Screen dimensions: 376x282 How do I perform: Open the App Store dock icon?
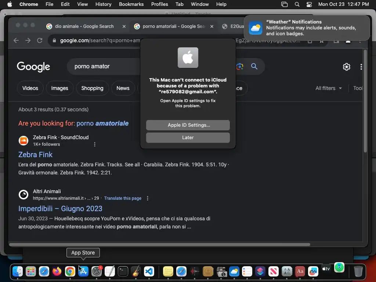(x=83, y=271)
